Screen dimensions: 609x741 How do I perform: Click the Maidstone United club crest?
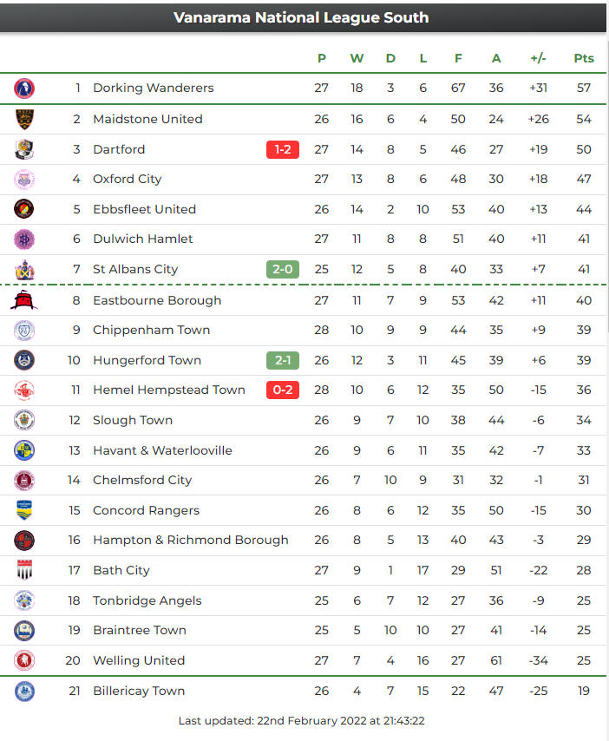(x=24, y=119)
